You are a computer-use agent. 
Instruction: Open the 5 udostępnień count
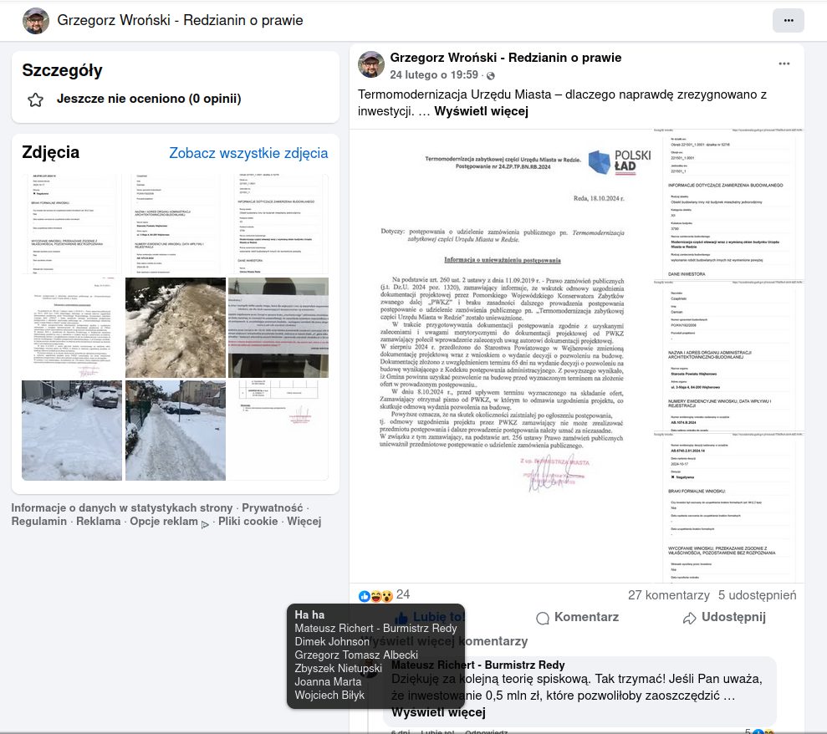coord(757,595)
